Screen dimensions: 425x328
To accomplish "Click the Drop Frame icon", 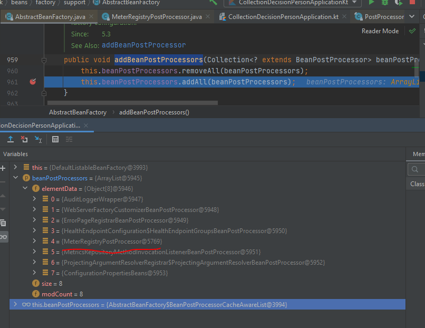I will 24,139.
